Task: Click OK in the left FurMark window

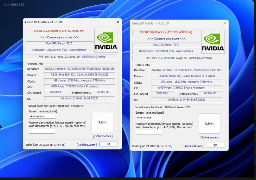Action: point(108,144)
